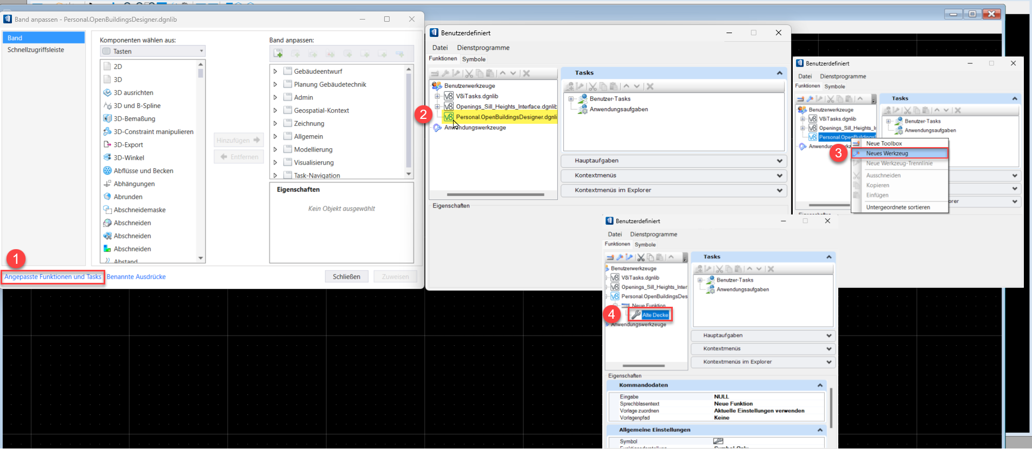Expand Kontextmenüs im Explorer in middle window

(x=780, y=191)
